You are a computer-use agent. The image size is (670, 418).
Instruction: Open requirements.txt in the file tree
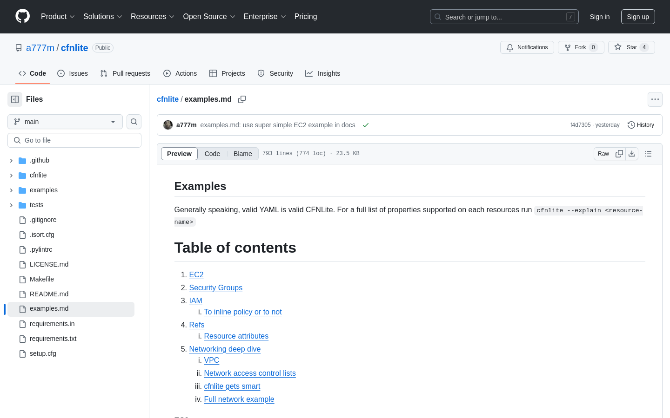(53, 339)
